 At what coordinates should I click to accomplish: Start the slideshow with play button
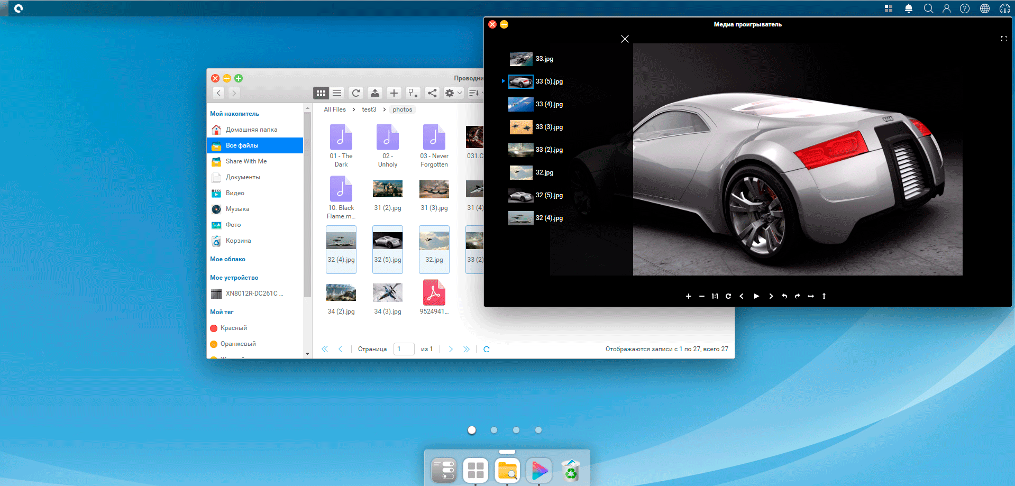[756, 296]
